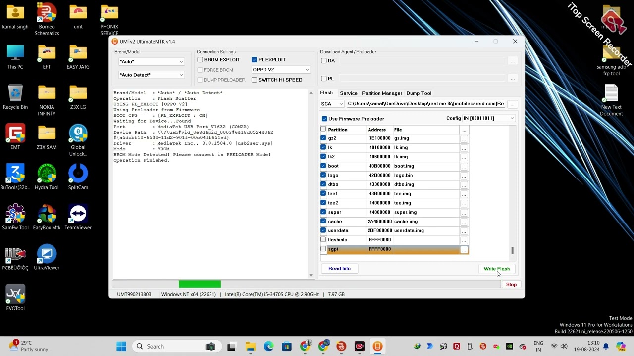
Task: Click the scatter file path field
Action: point(426,104)
